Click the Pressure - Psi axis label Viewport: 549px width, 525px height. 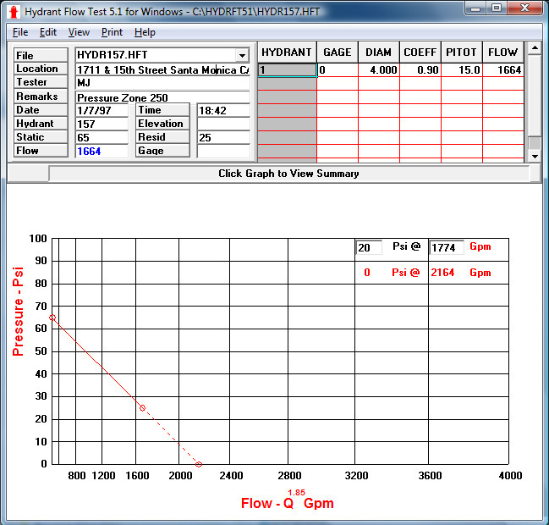pos(18,312)
